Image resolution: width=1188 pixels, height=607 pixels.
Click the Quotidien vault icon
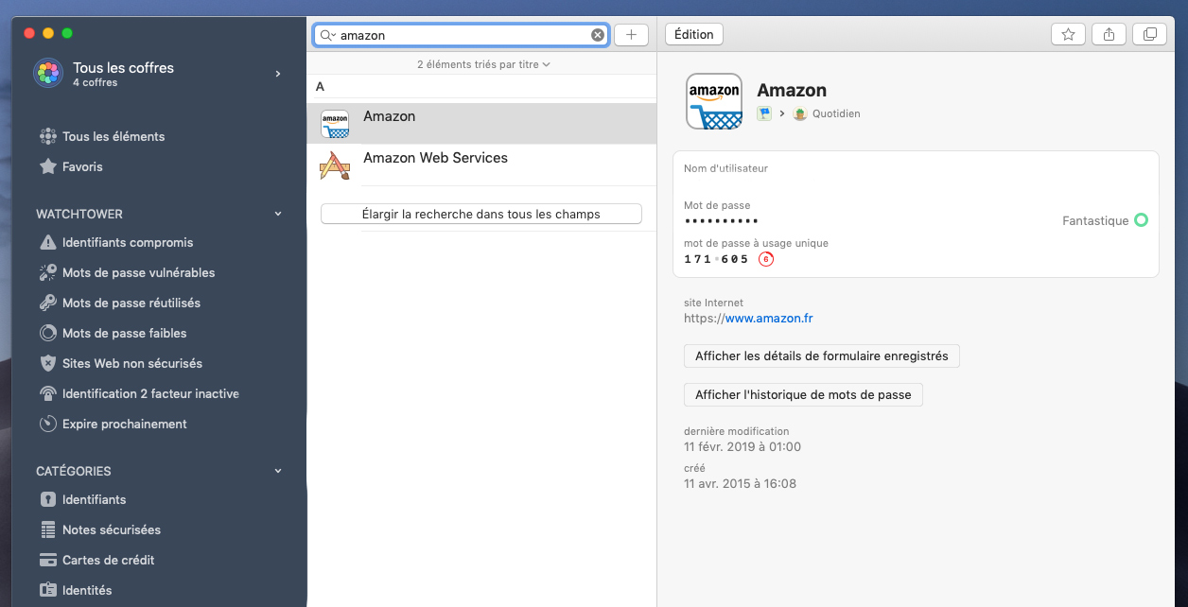coord(800,113)
